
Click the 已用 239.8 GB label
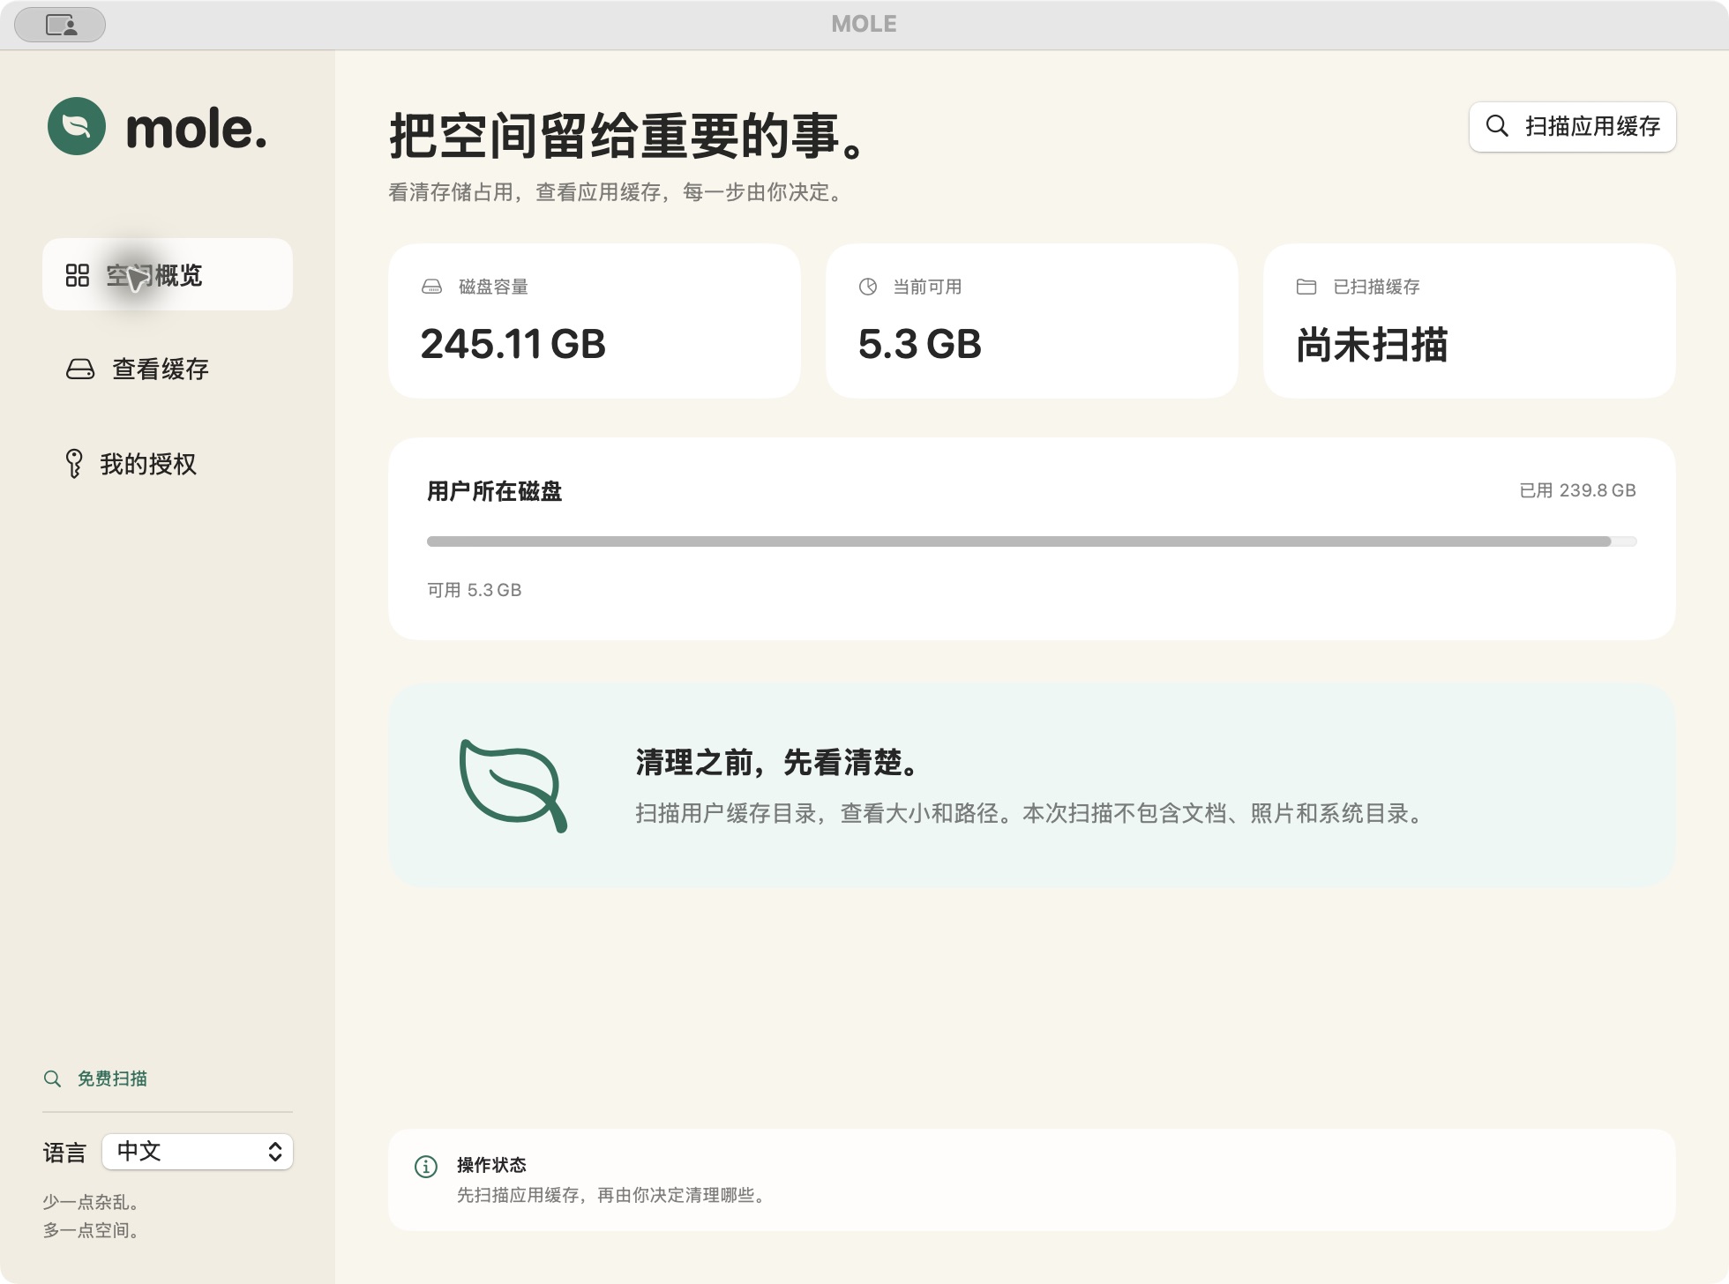[1577, 490]
